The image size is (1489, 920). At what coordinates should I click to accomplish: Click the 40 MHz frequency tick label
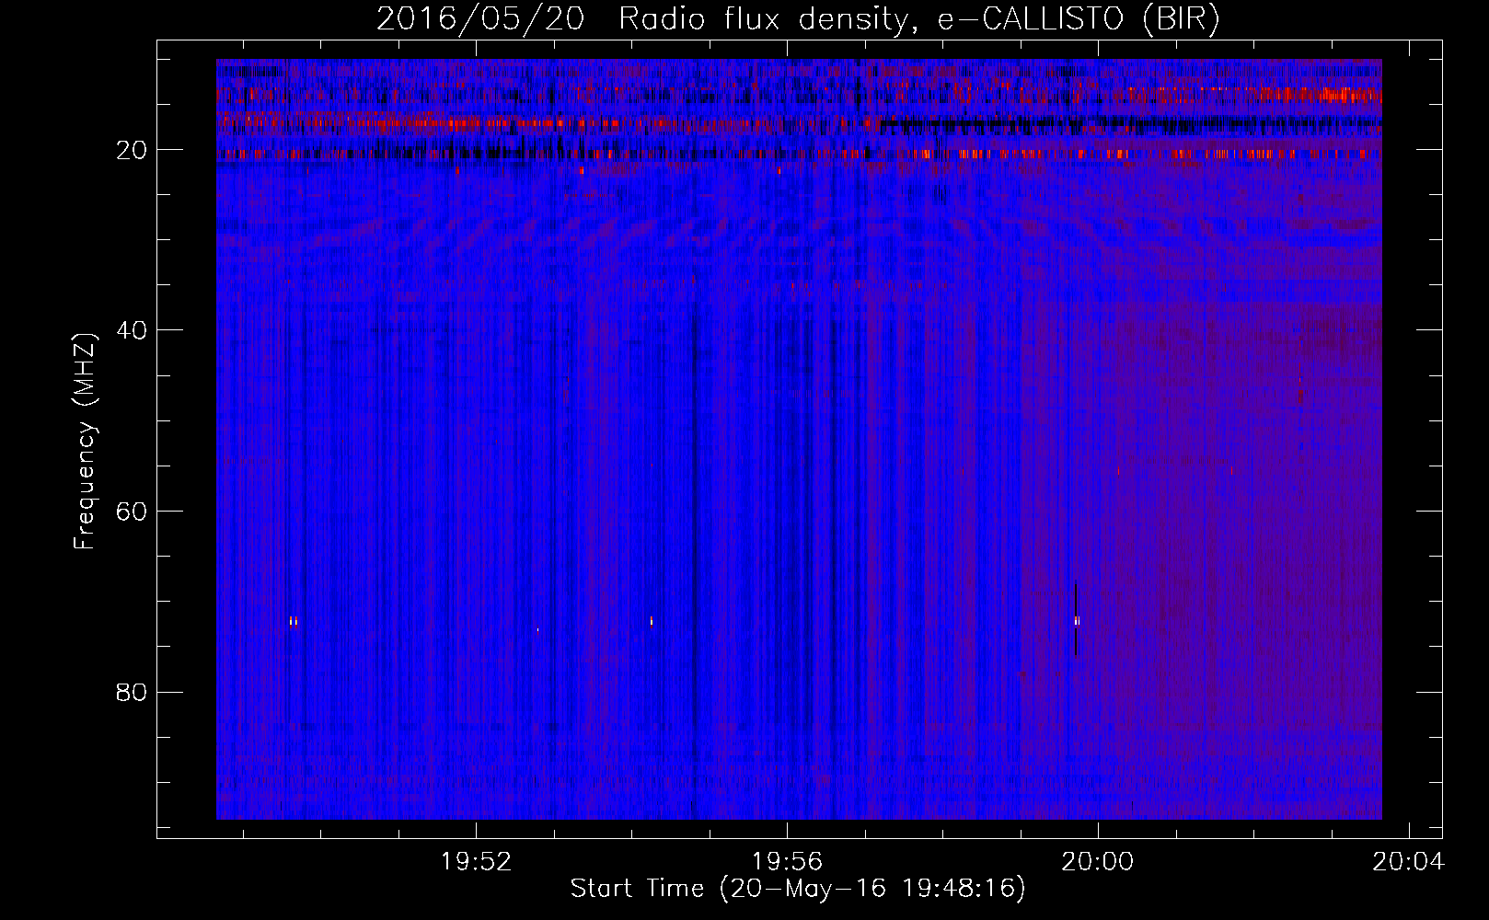132,330
